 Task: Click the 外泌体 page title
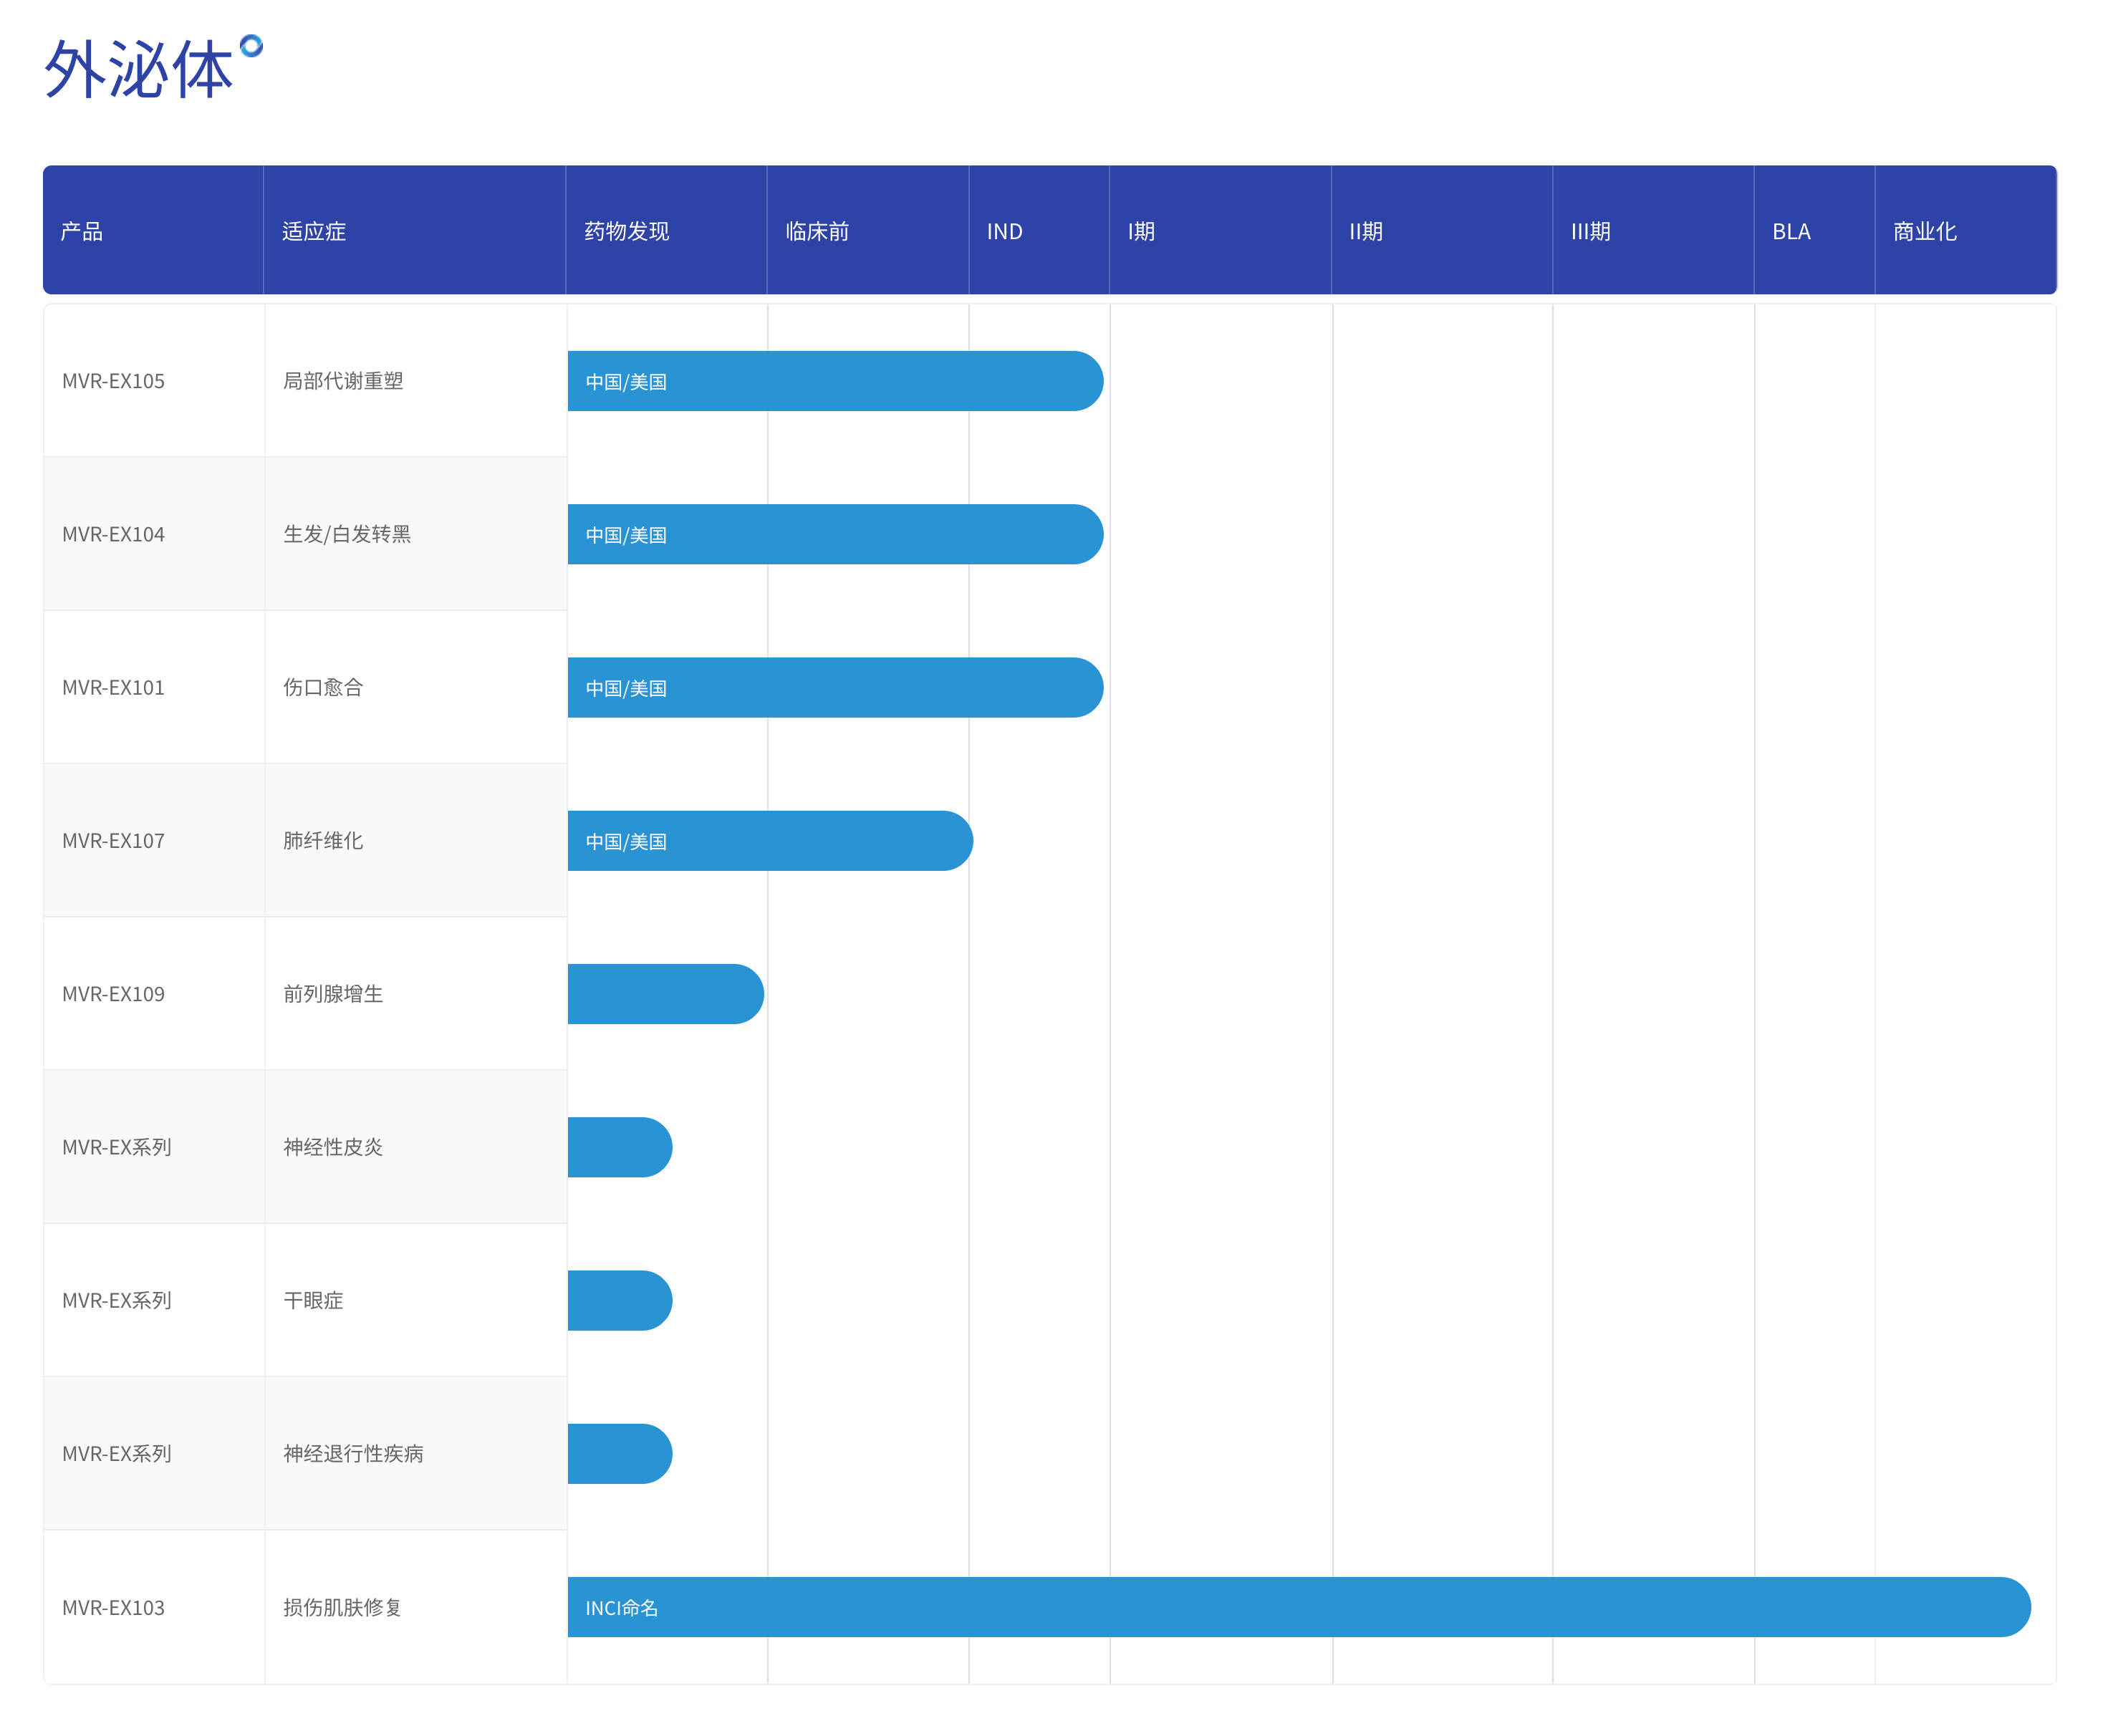pos(138,69)
